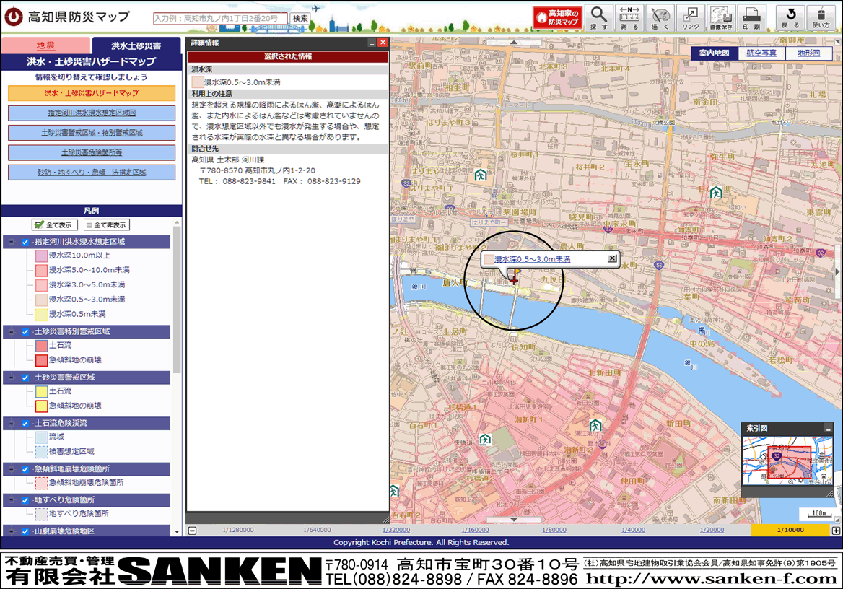Open the 使い方 help guide
The width and height of the screenshot is (843, 589).
point(821,18)
